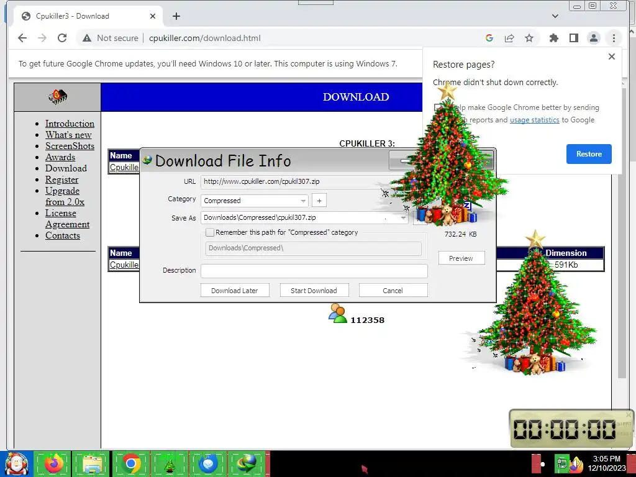Open the ScreenShots link
The width and height of the screenshot is (636, 477).
pyautogui.click(x=70, y=146)
